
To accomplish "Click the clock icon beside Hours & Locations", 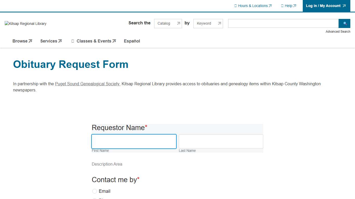I will coord(235,6).
